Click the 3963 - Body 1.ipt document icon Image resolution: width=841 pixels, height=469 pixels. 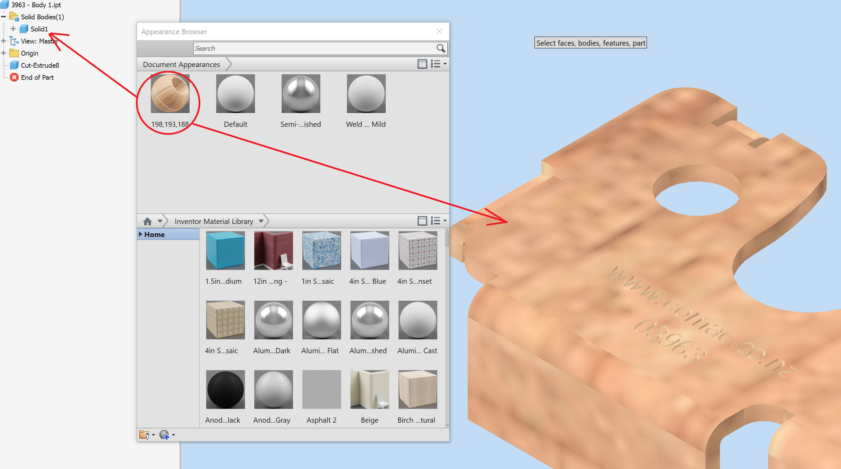coord(4,4)
